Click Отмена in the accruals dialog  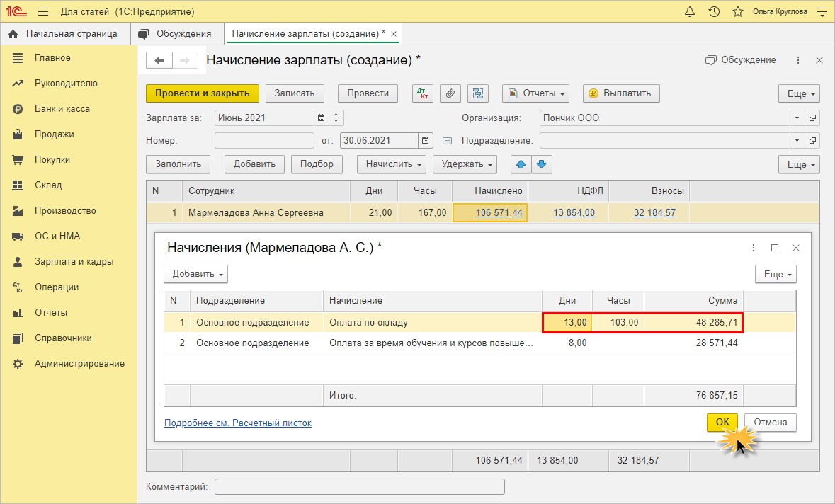coord(770,422)
